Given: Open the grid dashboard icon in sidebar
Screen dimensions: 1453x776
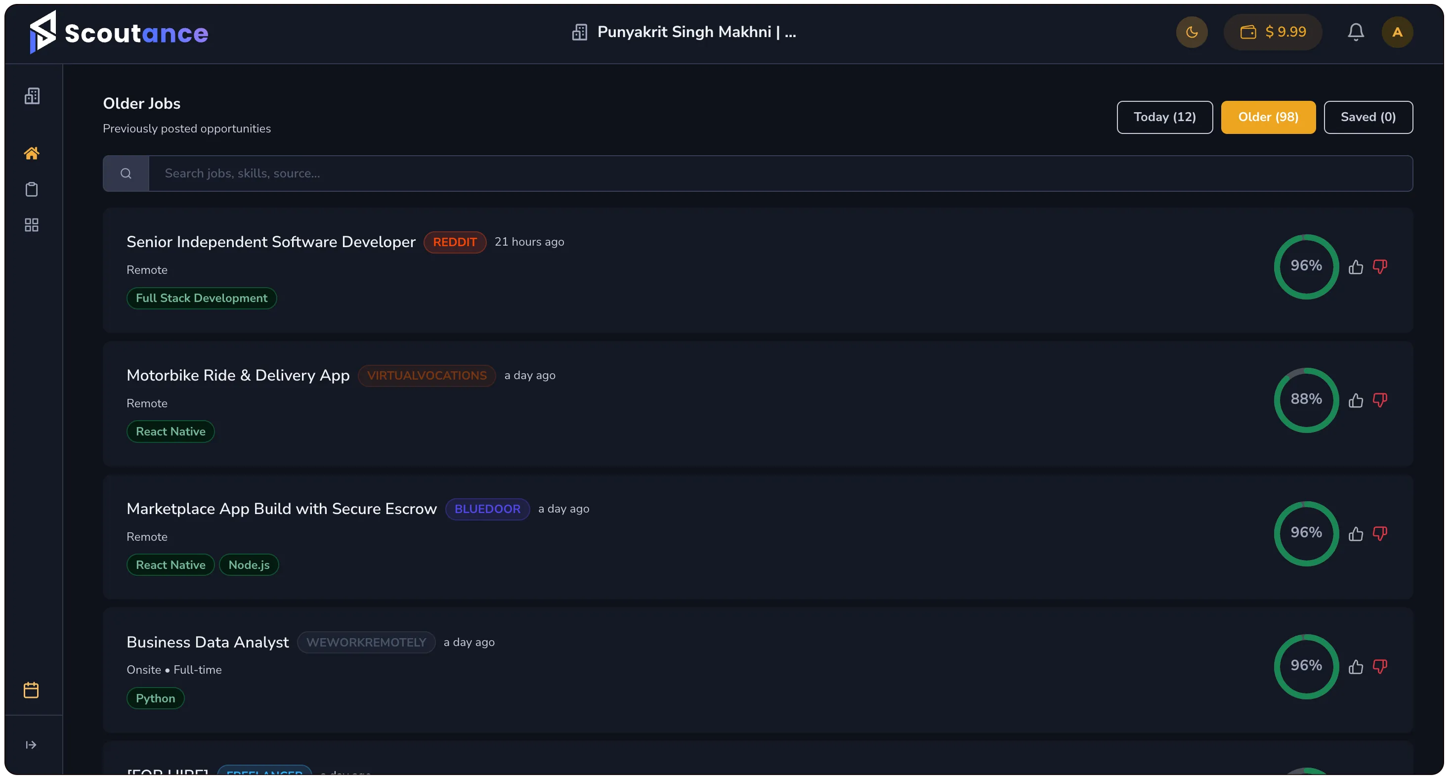Looking at the screenshot, I should [x=32, y=225].
